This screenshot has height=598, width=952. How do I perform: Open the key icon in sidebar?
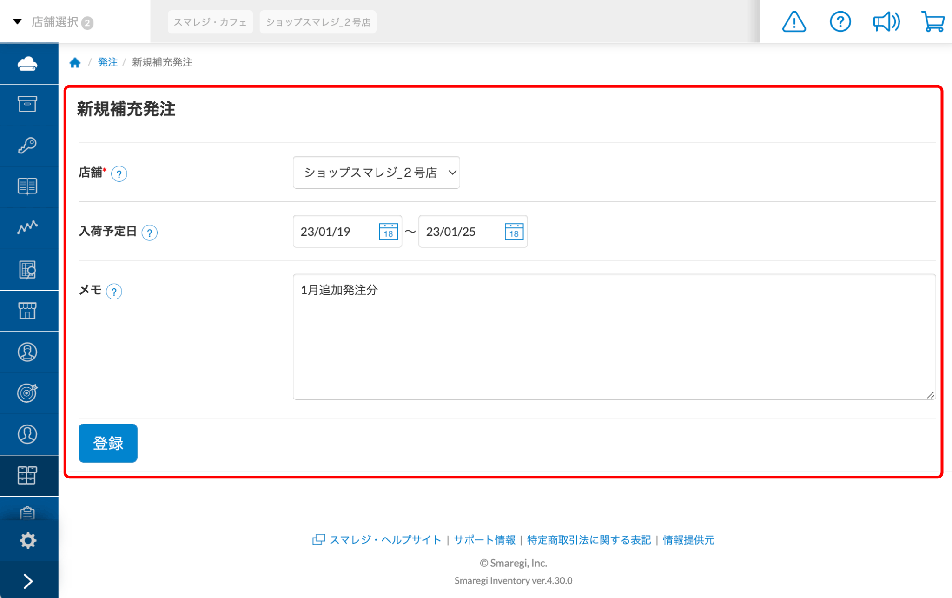click(x=28, y=146)
